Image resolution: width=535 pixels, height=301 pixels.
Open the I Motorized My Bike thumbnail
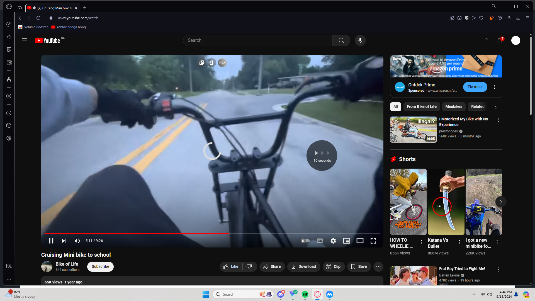click(414, 130)
